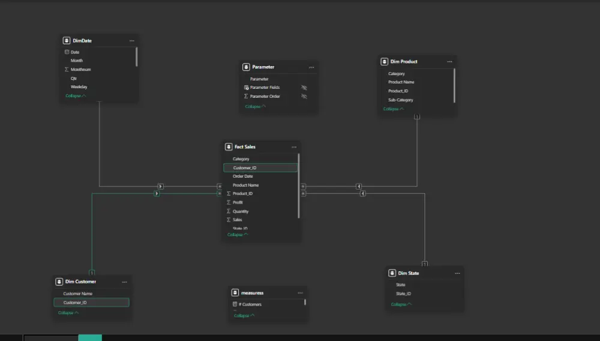
Task: Collapse the Dim State table
Action: click(401, 304)
